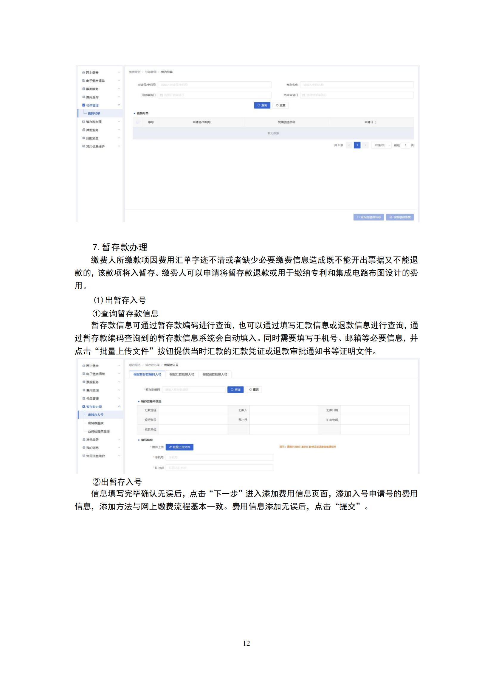
Task: Focus the 暂存款编码 input field
Action: (194, 390)
